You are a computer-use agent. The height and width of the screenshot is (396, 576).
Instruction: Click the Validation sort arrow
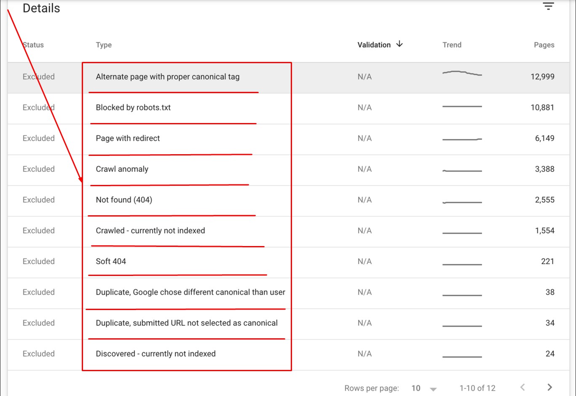(x=399, y=44)
